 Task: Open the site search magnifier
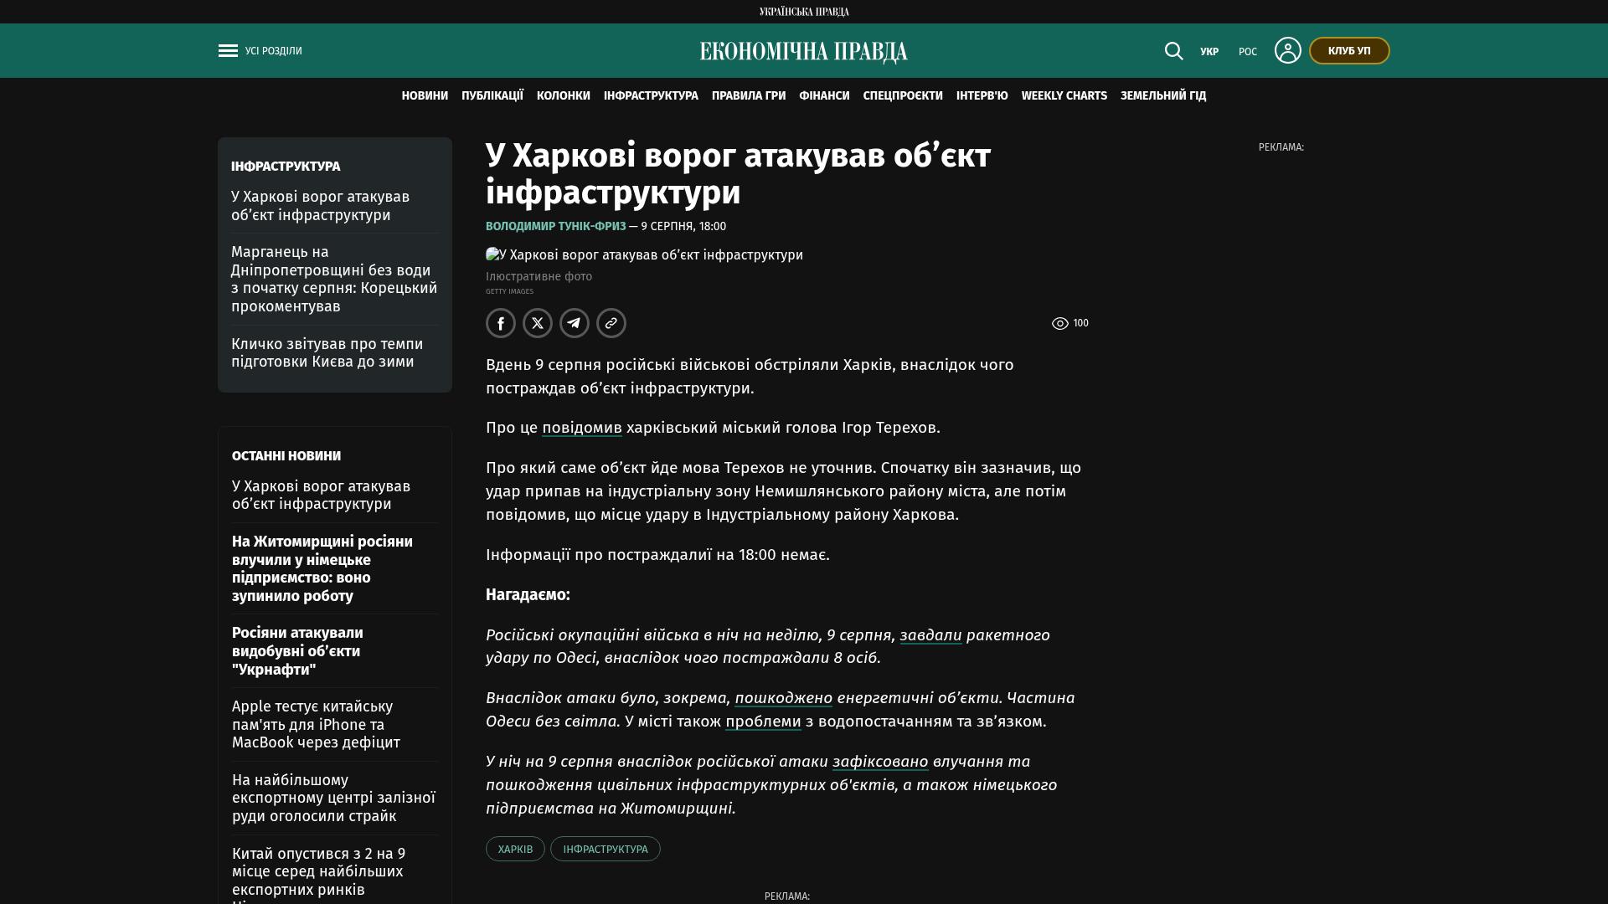[1173, 51]
